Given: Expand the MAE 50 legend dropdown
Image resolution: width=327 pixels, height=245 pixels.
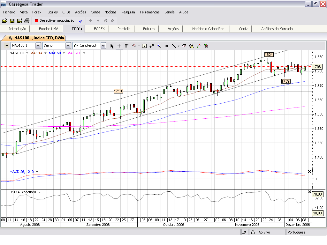Looking at the screenshot, I should (64, 53).
